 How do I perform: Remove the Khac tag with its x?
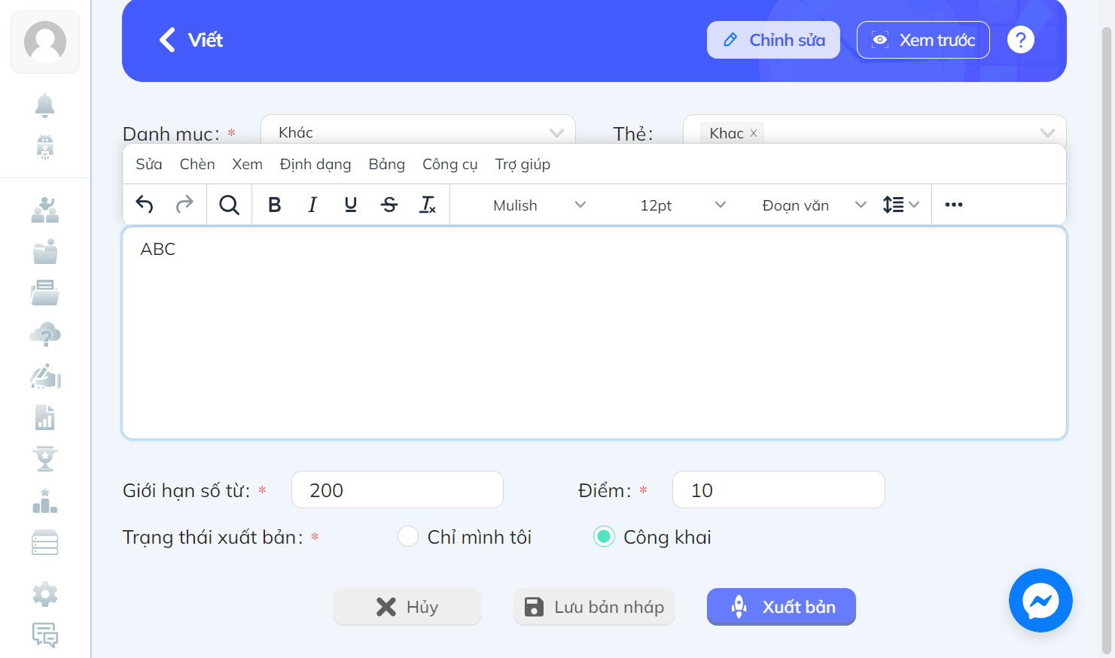754,133
